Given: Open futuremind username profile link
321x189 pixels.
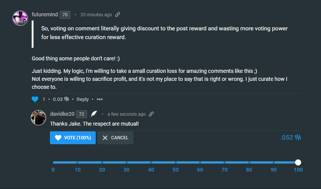Looking at the screenshot, I should (x=45, y=14).
